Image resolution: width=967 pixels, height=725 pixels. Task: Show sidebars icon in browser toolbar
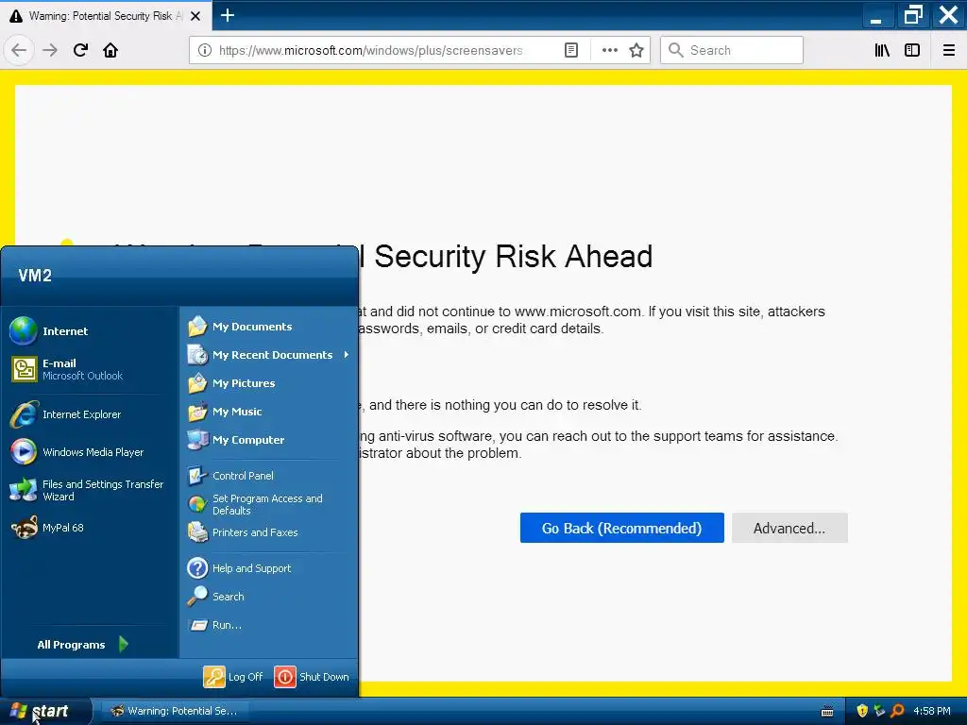[912, 50]
